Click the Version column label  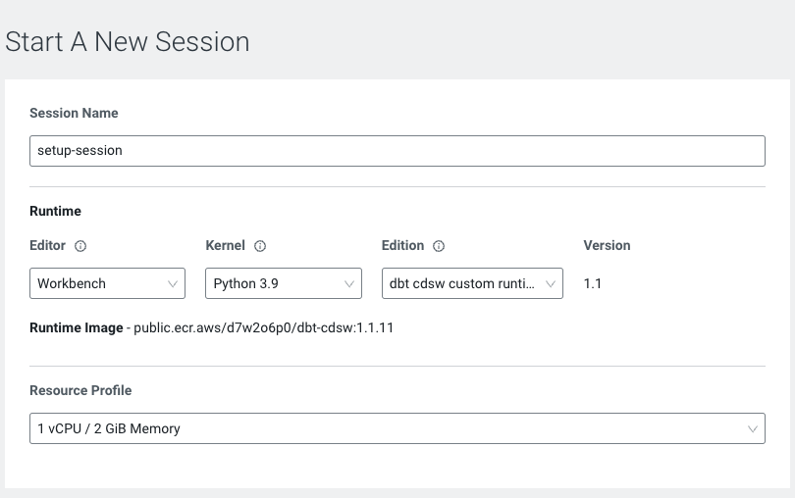[x=607, y=245]
